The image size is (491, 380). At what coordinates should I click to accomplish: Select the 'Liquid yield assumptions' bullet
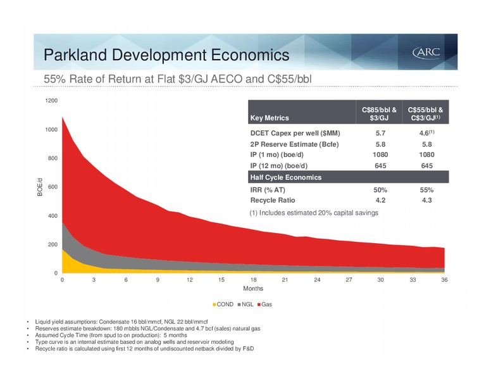click(121, 322)
